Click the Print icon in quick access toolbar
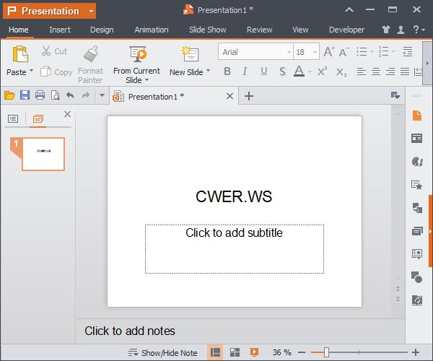The height and width of the screenshot is (361, 433). pos(40,96)
